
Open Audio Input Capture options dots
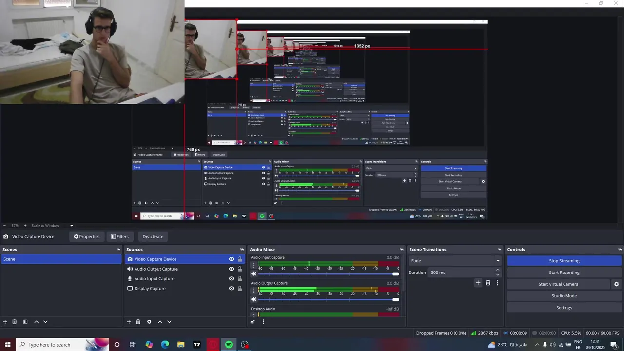tap(253, 266)
